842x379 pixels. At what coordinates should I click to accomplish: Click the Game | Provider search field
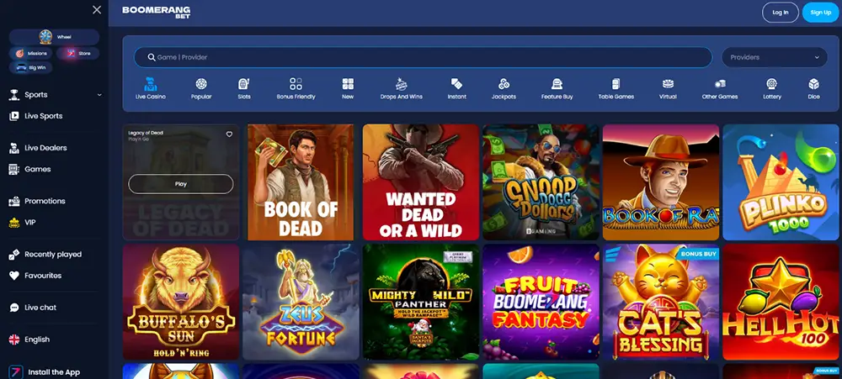click(423, 57)
